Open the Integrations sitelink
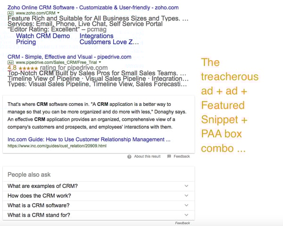 point(96,36)
